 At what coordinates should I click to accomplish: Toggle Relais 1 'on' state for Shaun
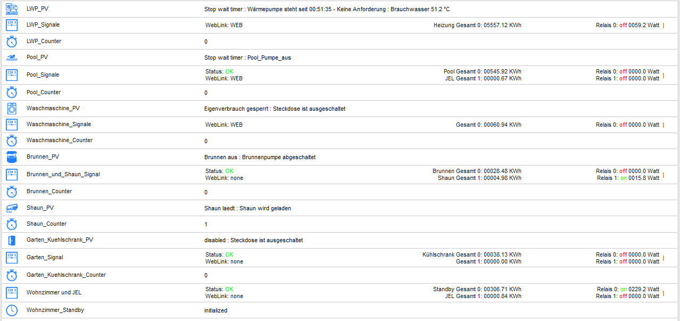coord(624,178)
